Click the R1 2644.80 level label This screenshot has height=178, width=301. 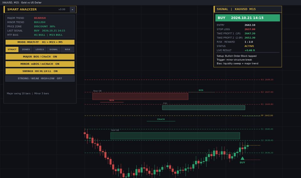point(267,104)
